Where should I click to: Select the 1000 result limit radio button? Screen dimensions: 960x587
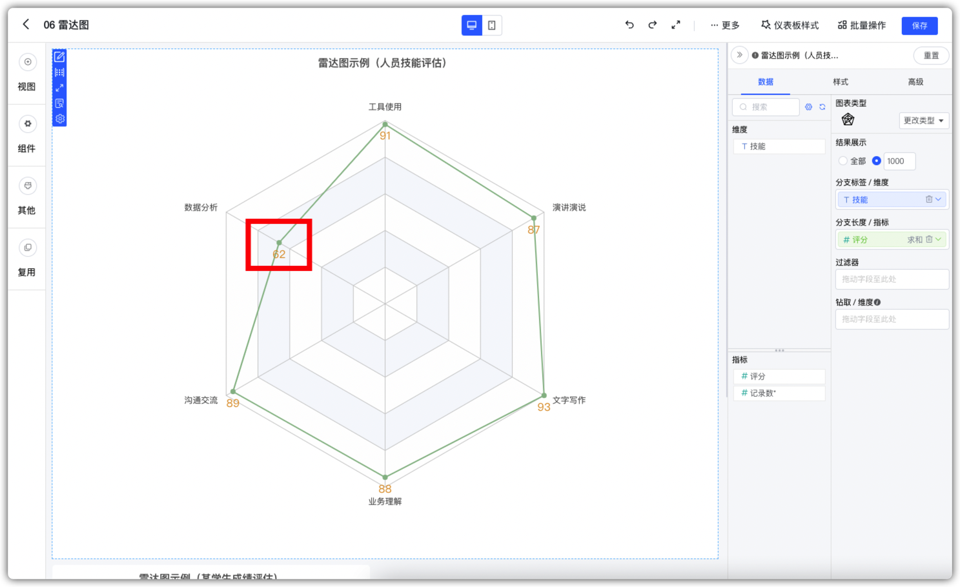click(x=876, y=161)
